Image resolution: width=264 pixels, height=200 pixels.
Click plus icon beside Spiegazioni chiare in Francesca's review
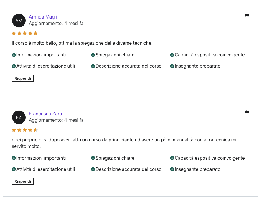93,158
